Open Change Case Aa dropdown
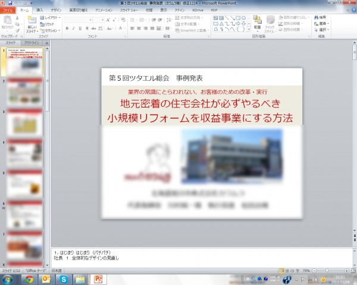This screenshot has width=357, height=285. pos(109,28)
